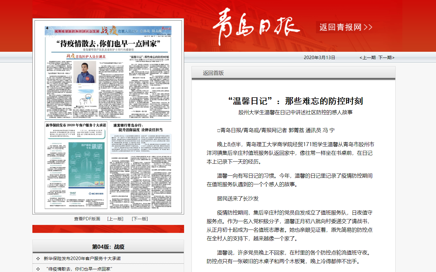Go to next page via [下一版]

point(140,219)
